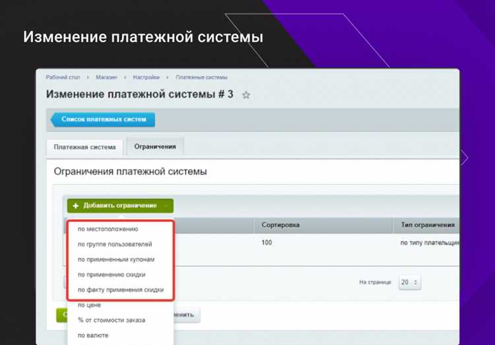Choose 'по группе пользователей' restriction
Screen dimensions: 495x345
tap(115, 244)
